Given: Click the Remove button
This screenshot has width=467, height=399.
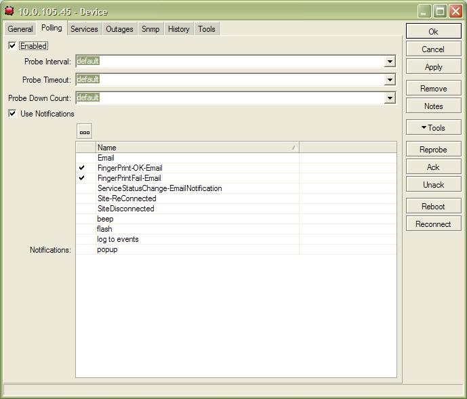Looking at the screenshot, I should click(x=433, y=89).
